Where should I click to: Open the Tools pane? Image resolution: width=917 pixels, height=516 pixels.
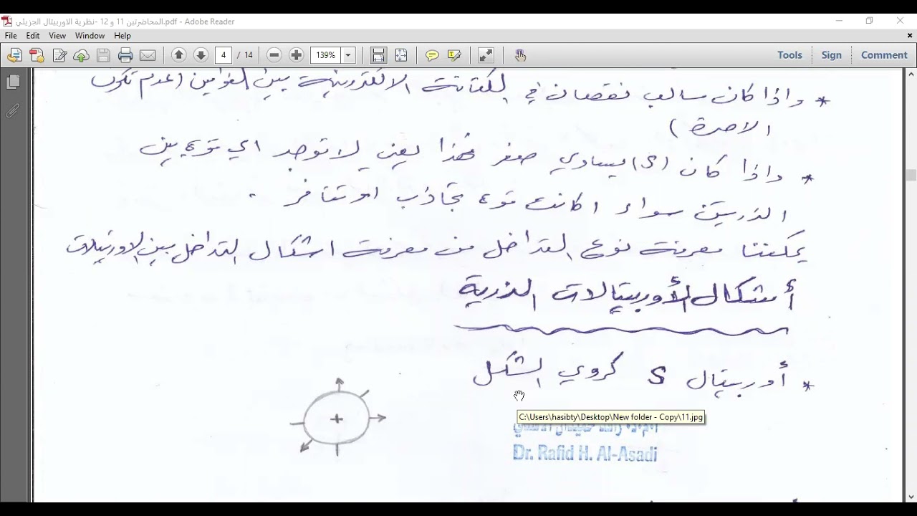tap(789, 55)
